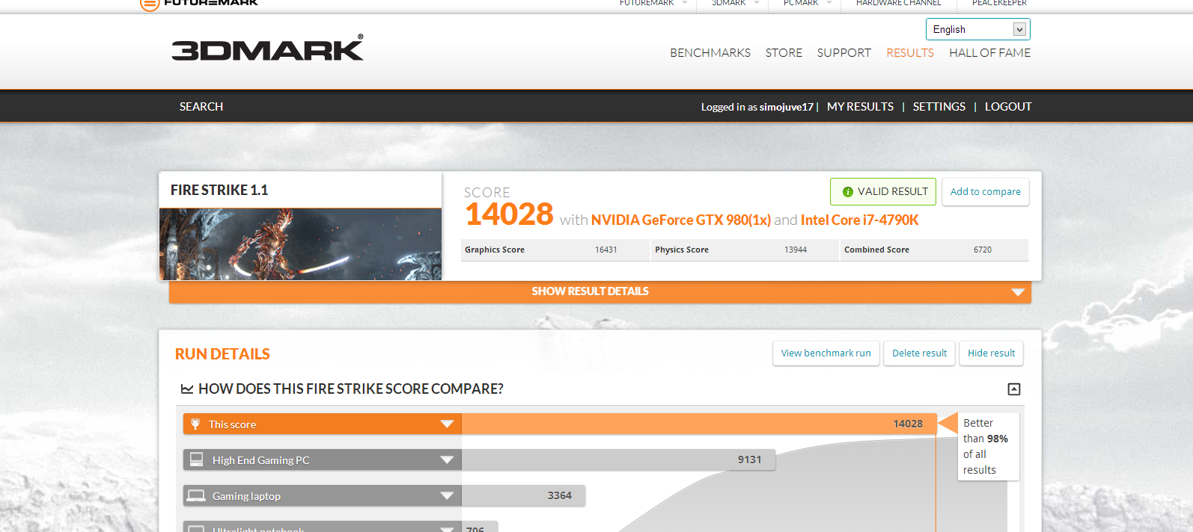Click the laptop icon beside Gaming laptop
The height and width of the screenshot is (532, 1193).
[196, 495]
